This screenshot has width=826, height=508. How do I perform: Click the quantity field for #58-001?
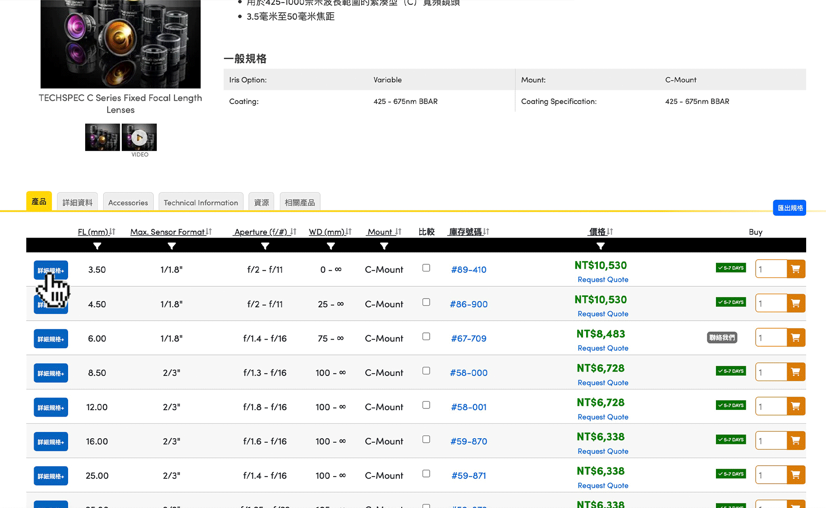pos(771,407)
